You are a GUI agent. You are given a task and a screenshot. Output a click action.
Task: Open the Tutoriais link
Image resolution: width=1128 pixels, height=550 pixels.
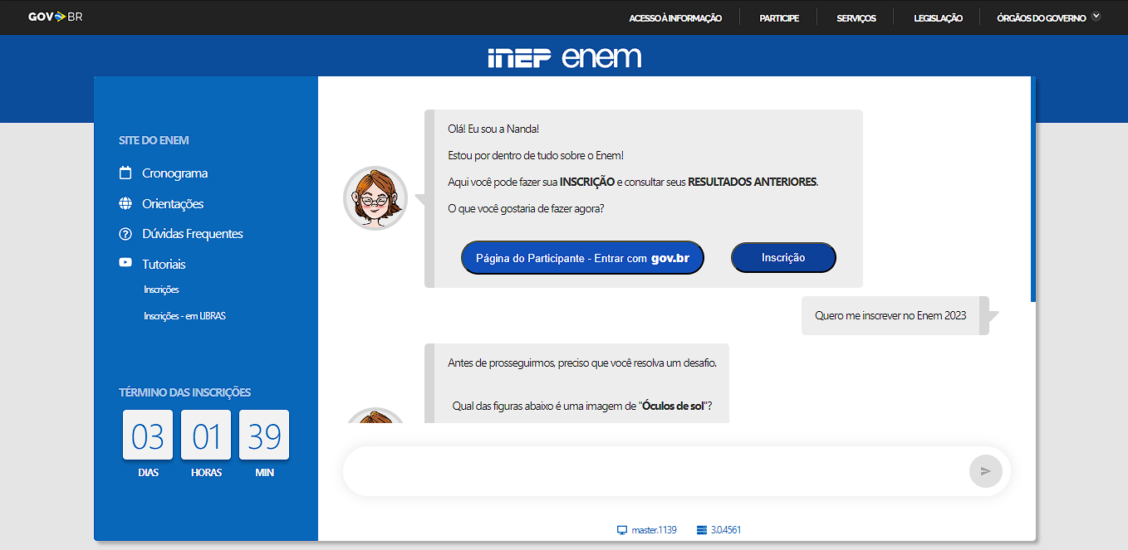[x=164, y=264]
